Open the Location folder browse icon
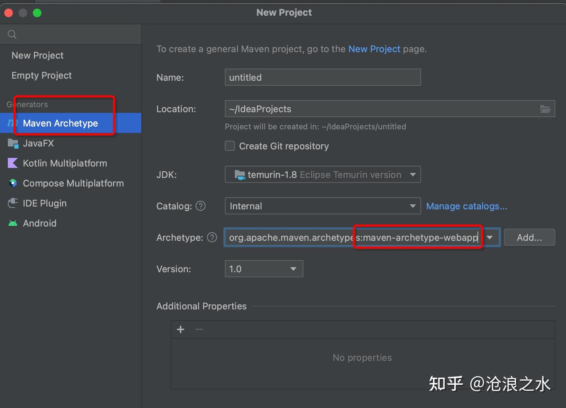566x408 pixels. (x=545, y=109)
